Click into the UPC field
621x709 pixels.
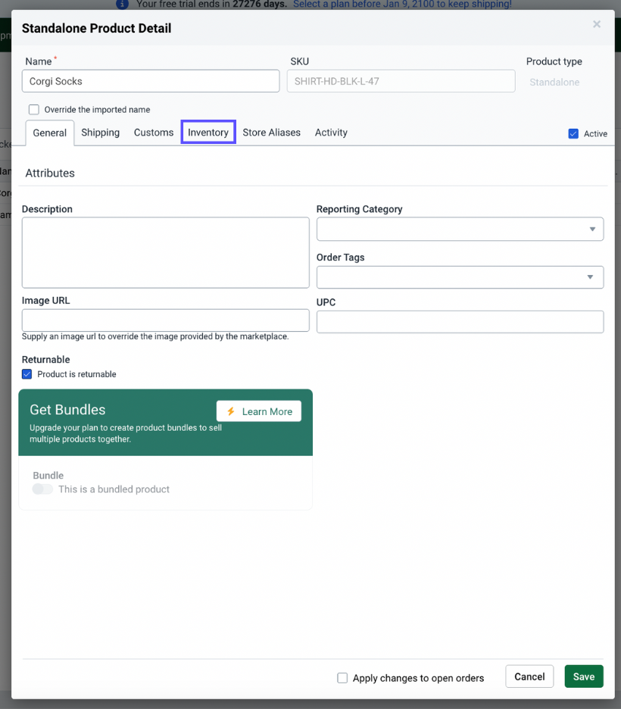tap(460, 322)
